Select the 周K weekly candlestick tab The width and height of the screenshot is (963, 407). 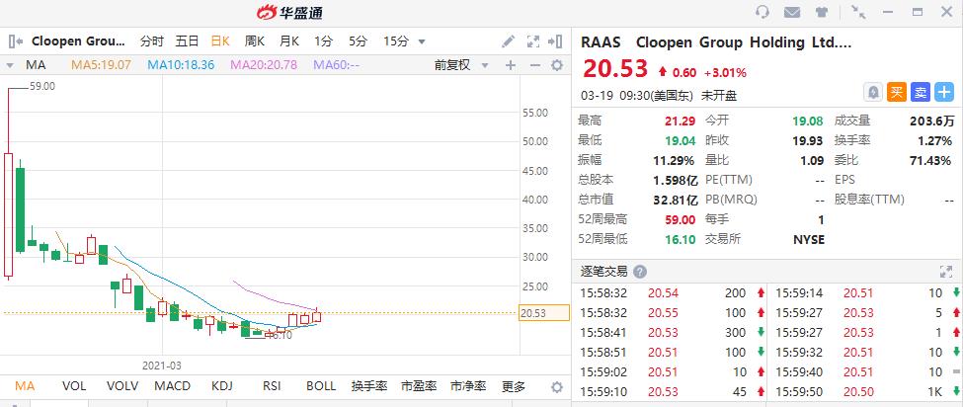[254, 41]
